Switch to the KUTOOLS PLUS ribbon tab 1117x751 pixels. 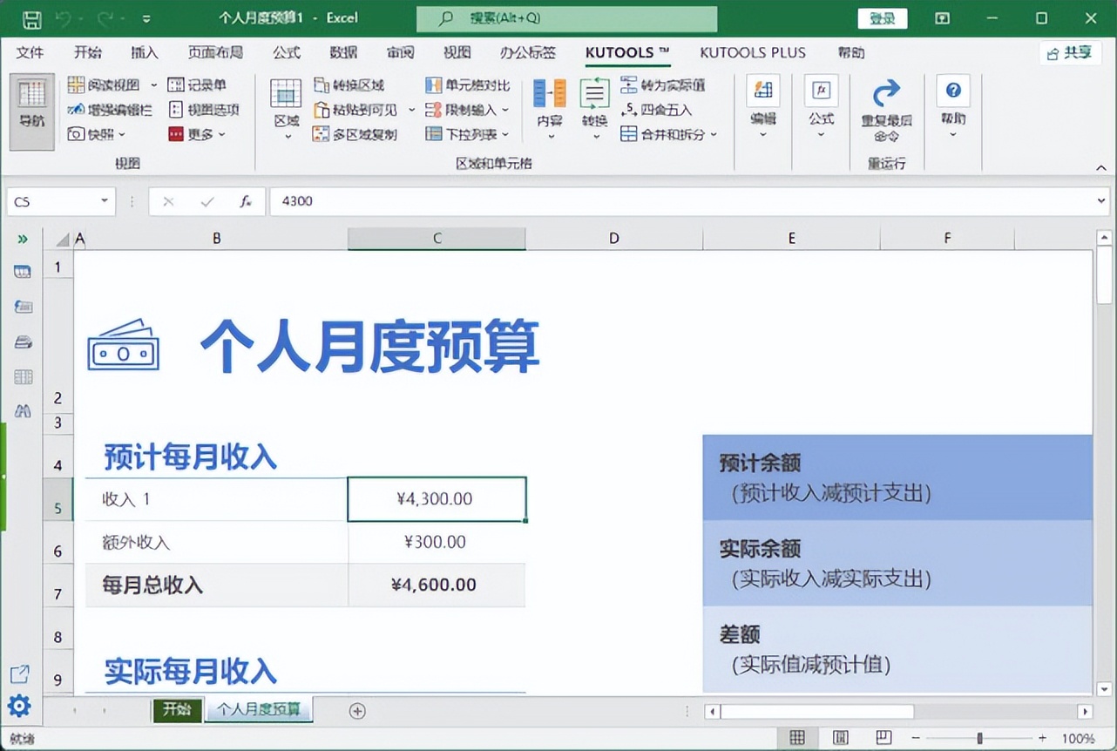pyautogui.click(x=752, y=53)
